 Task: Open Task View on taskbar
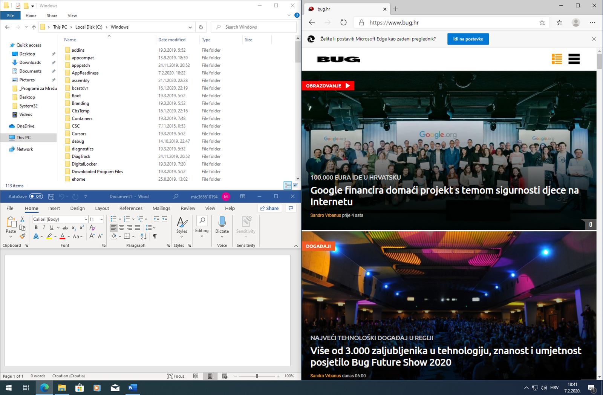[26, 387]
